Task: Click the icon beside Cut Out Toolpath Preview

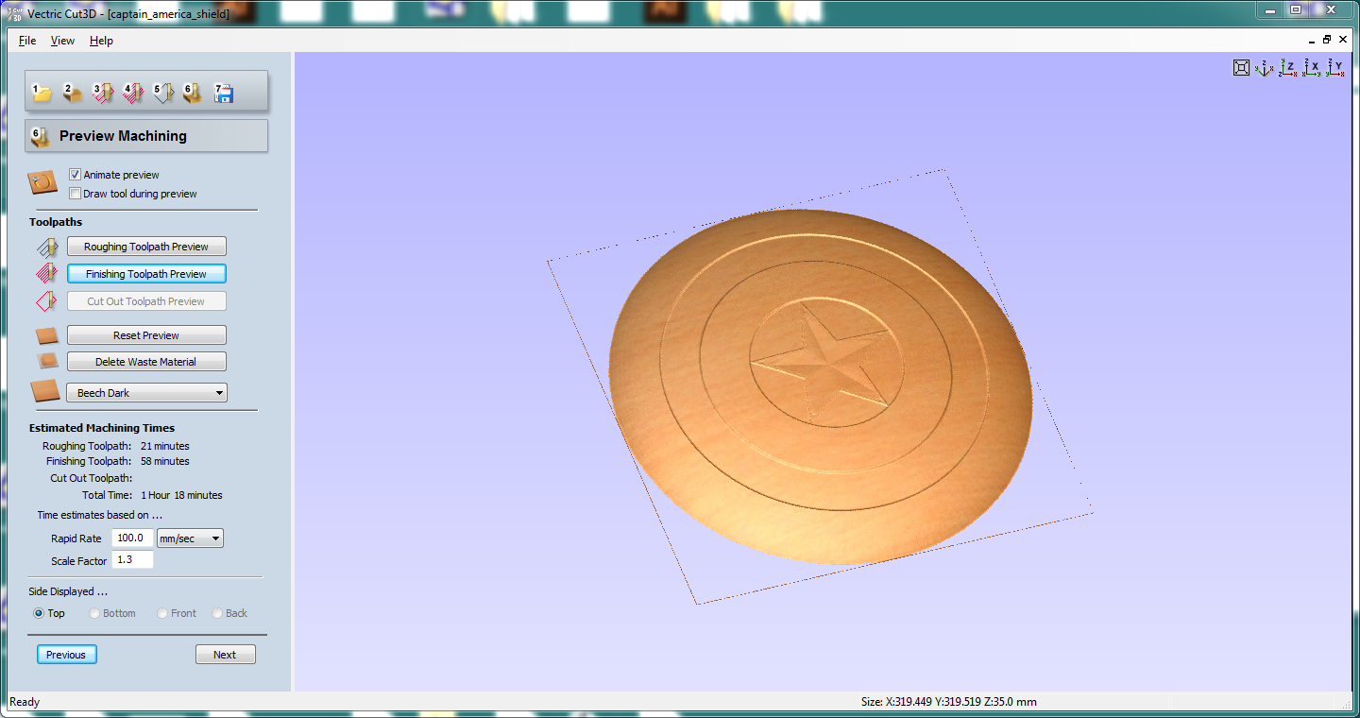Action: [46, 302]
